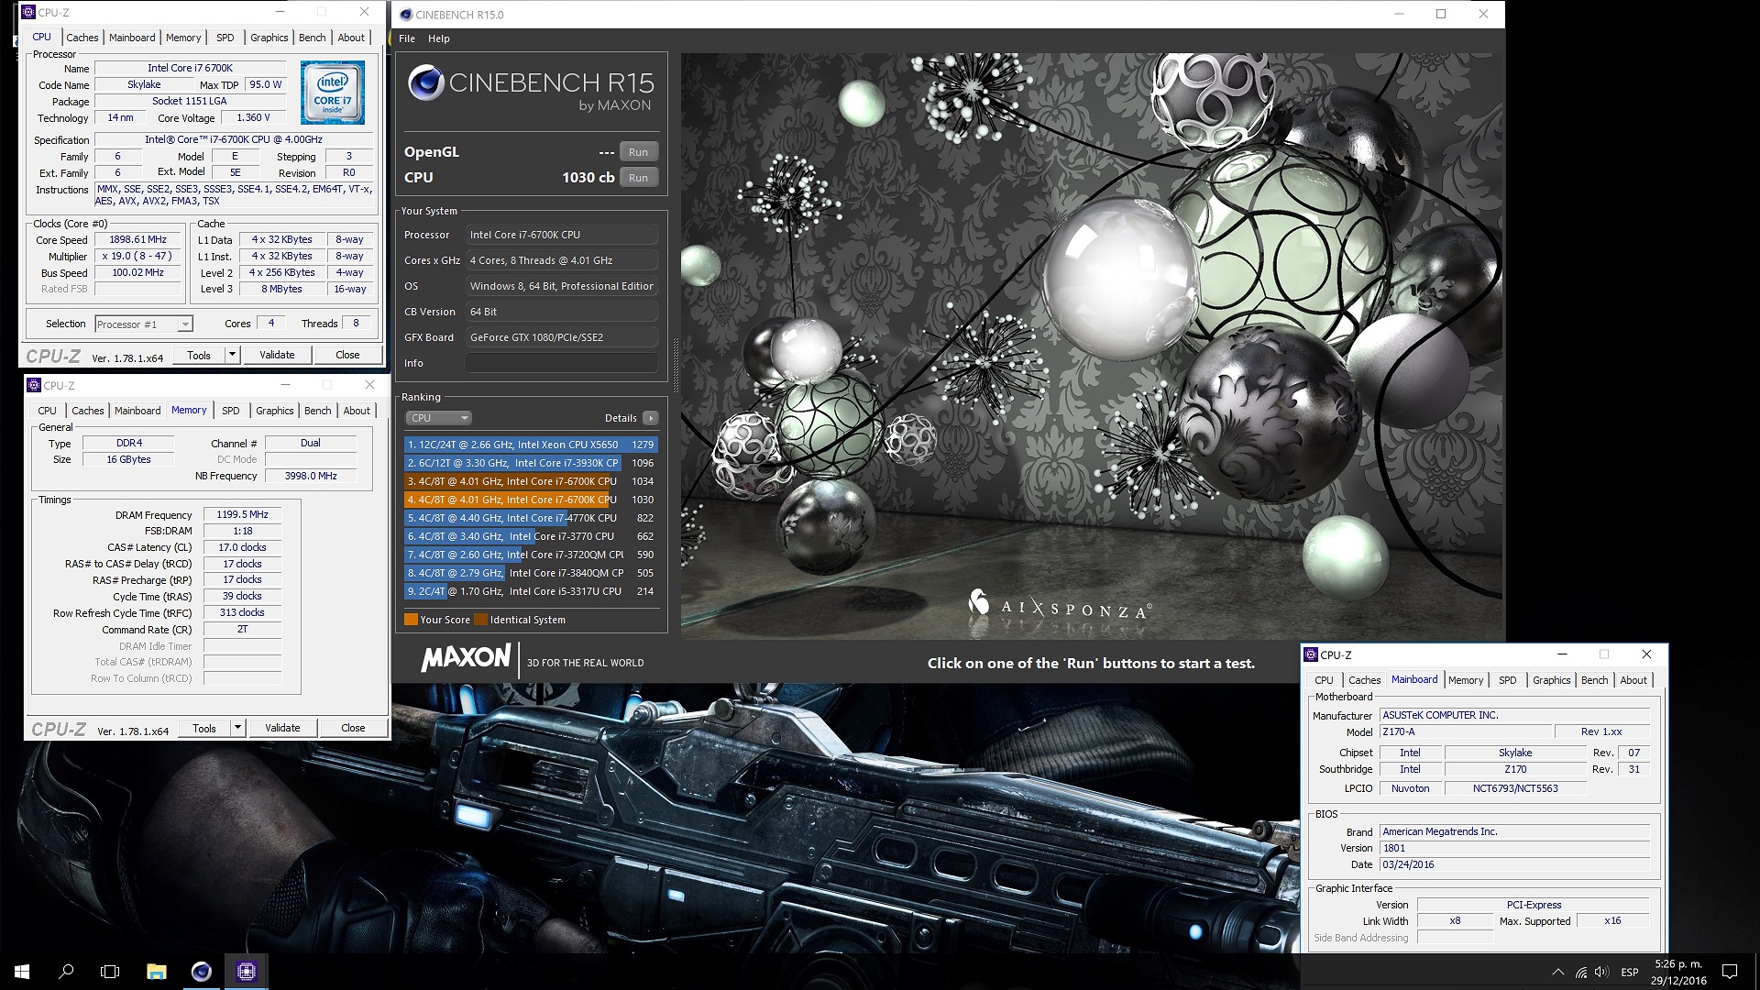
Task: Select ranking row i5-3317U CPU
Action: coord(531,591)
